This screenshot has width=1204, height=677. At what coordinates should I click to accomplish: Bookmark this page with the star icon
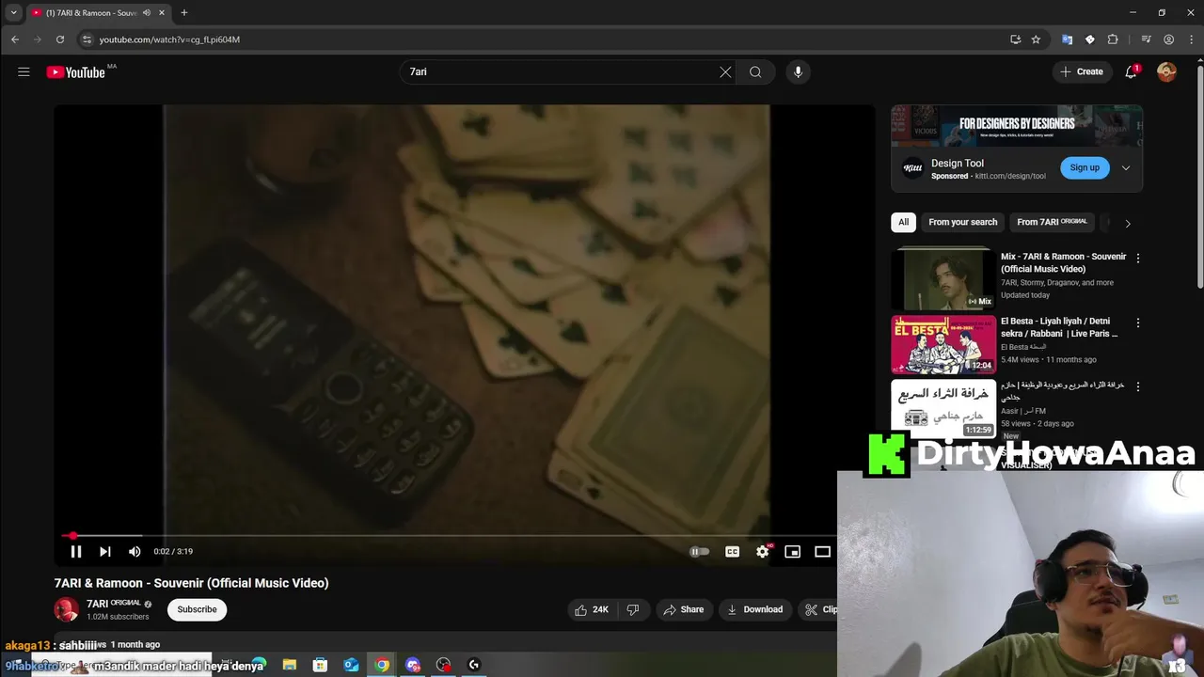point(1036,39)
